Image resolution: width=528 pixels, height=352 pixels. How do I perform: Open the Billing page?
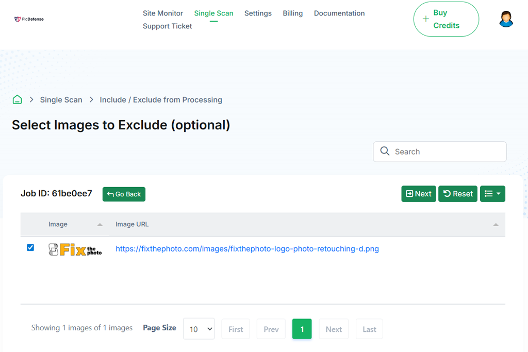[293, 13]
